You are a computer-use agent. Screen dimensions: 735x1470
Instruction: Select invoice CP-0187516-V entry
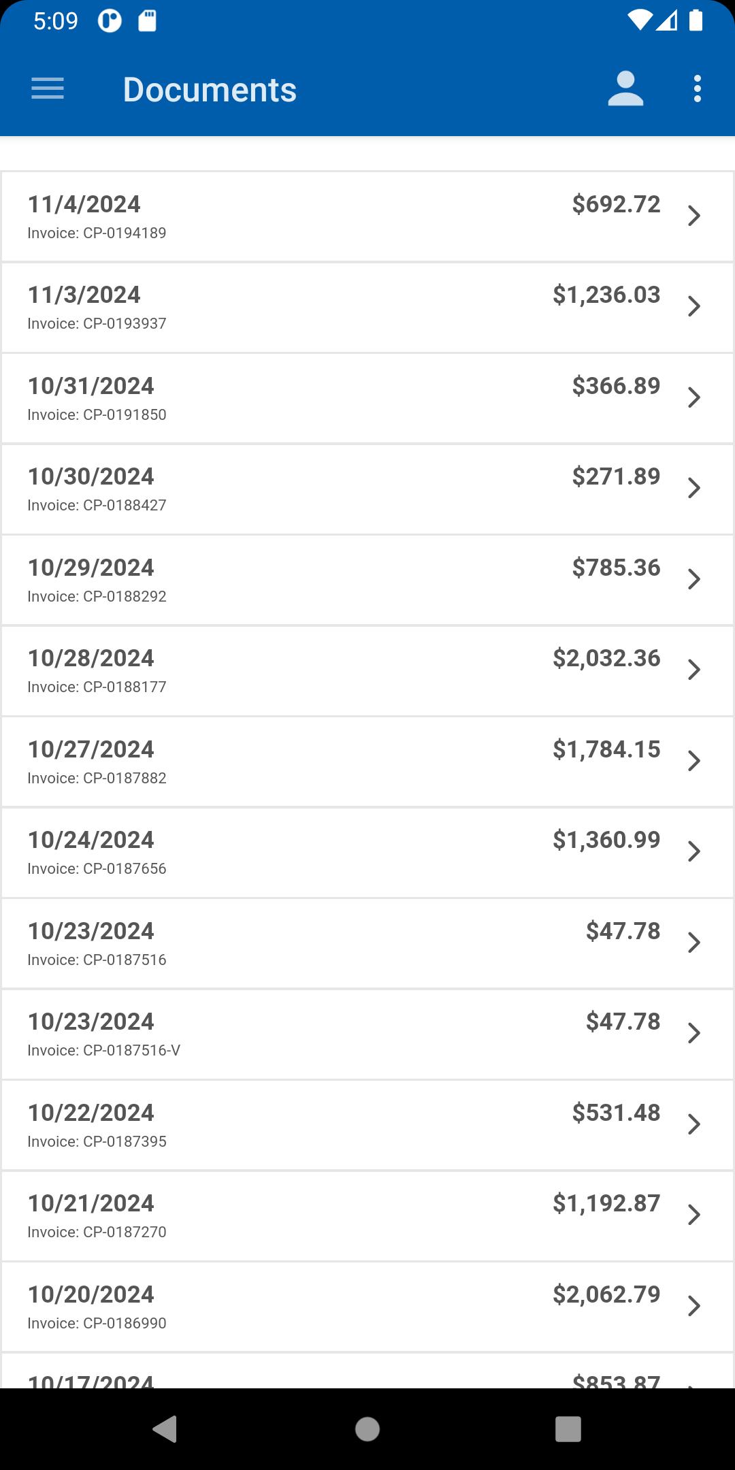coord(367,1034)
